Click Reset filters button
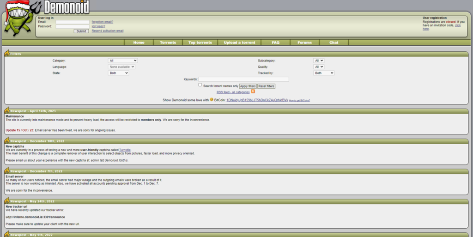473x237 pixels. click(x=267, y=86)
